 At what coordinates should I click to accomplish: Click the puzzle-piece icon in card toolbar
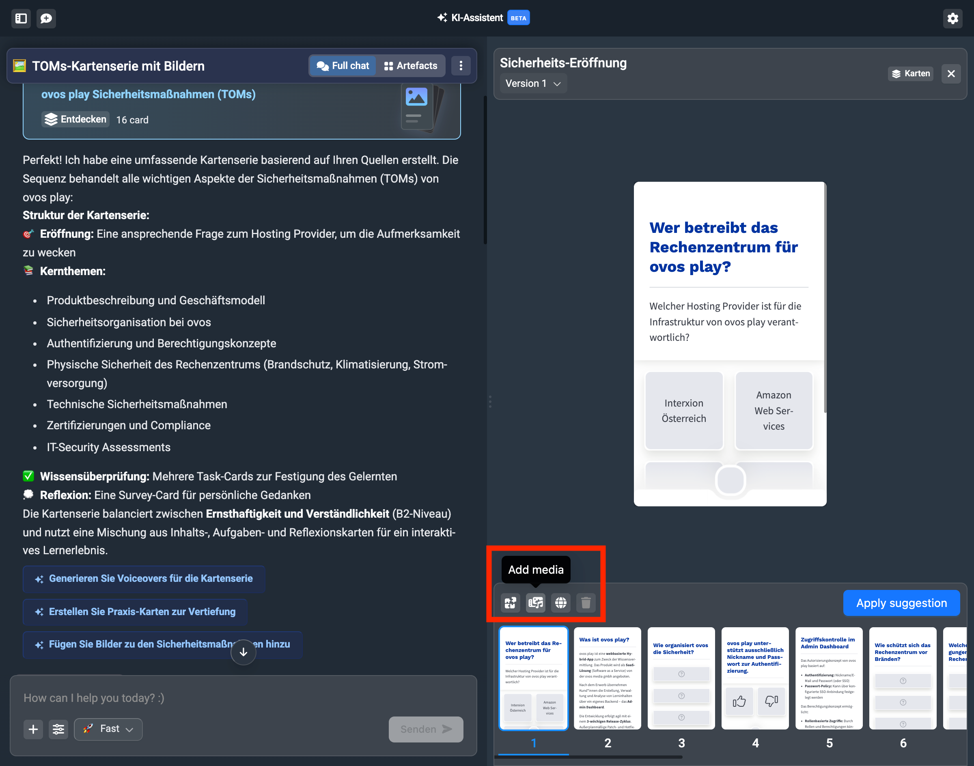[510, 603]
